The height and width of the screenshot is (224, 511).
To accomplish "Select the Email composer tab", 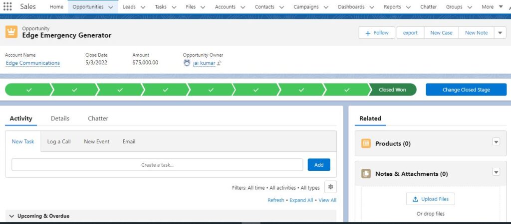I will pos(129,141).
